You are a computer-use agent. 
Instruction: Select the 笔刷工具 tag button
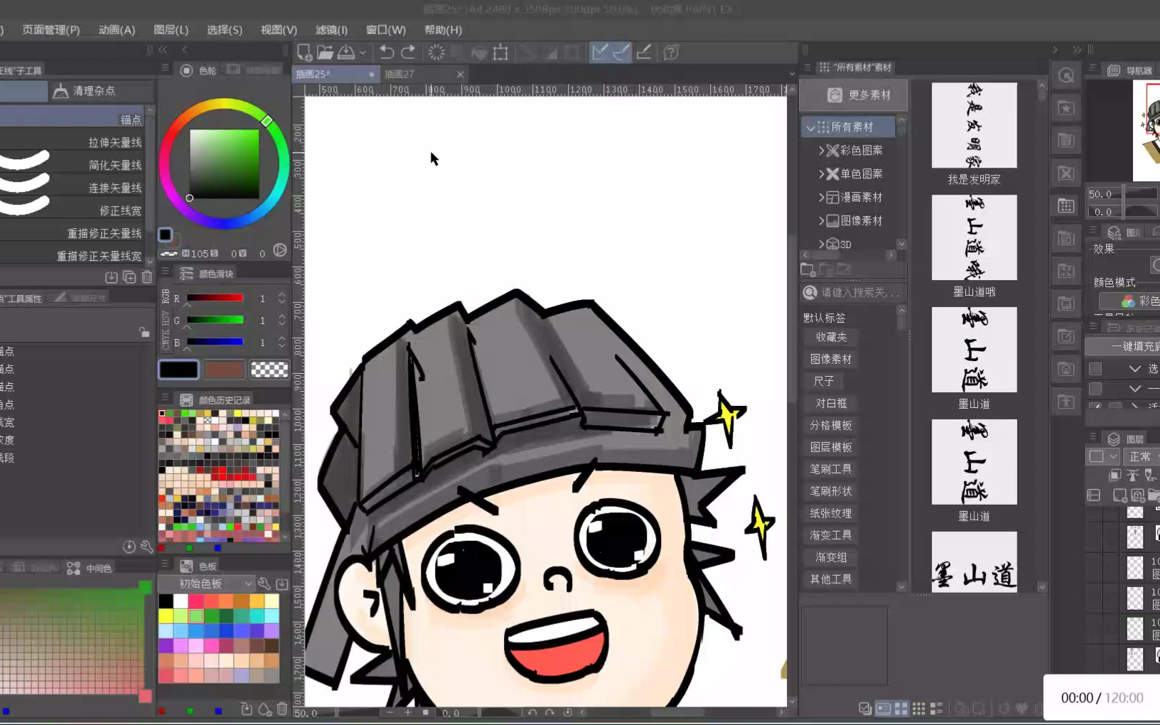[831, 469]
